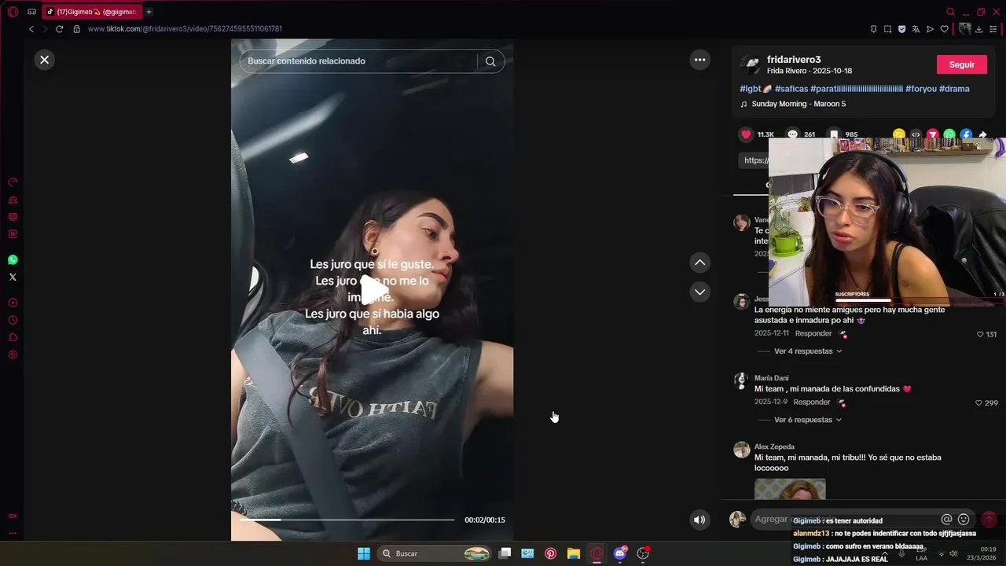Open X (Twitter) in Opera sidebar
This screenshot has height=566, width=1006.
(13, 277)
